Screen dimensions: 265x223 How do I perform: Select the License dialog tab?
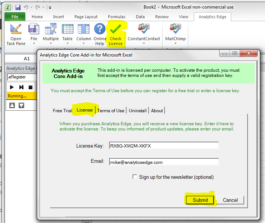[84, 110]
